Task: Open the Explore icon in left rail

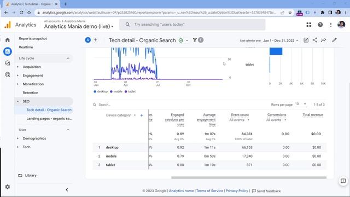Action: tap(7, 63)
